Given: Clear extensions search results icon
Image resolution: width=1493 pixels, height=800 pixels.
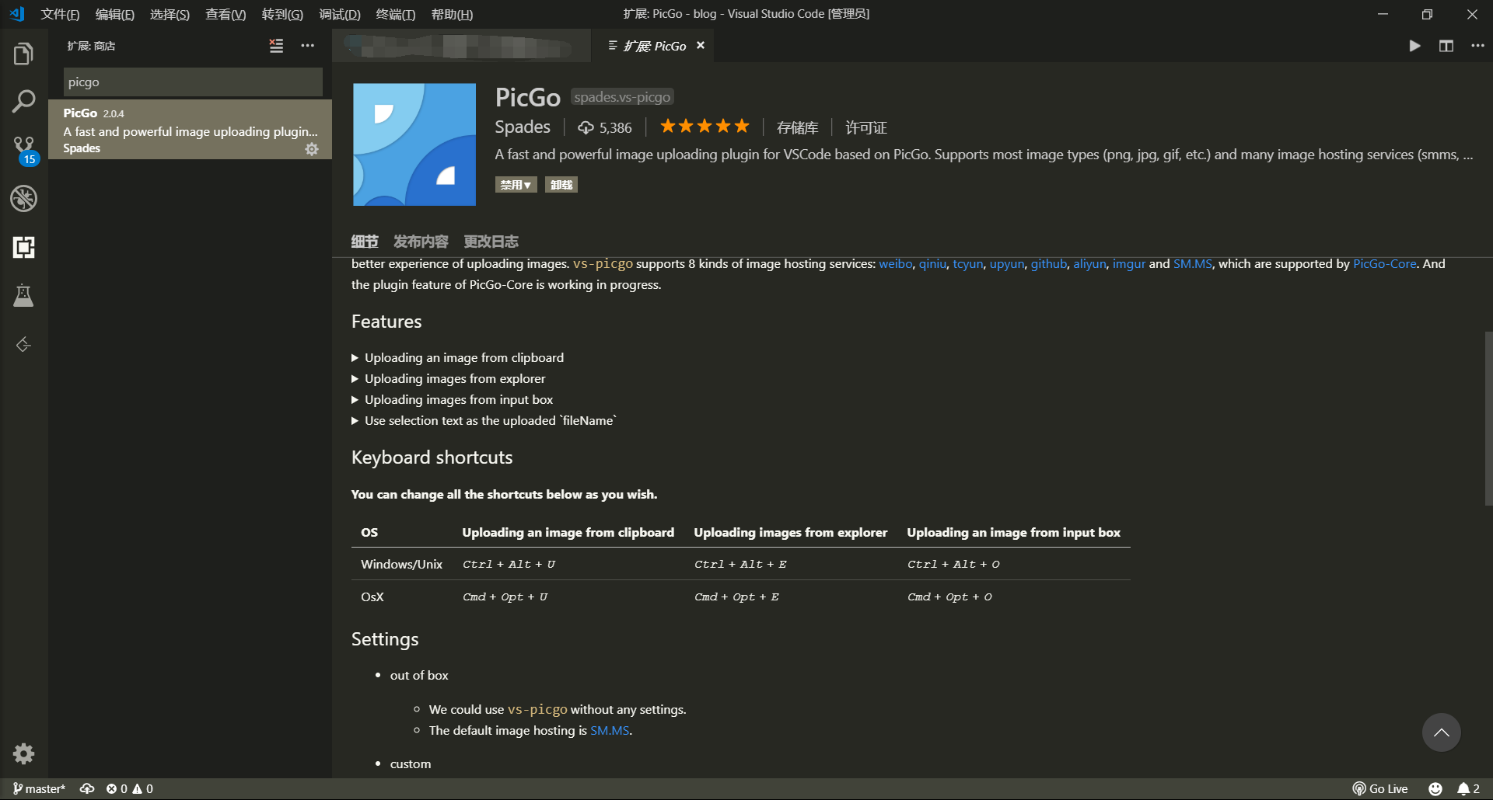Looking at the screenshot, I should pos(276,46).
